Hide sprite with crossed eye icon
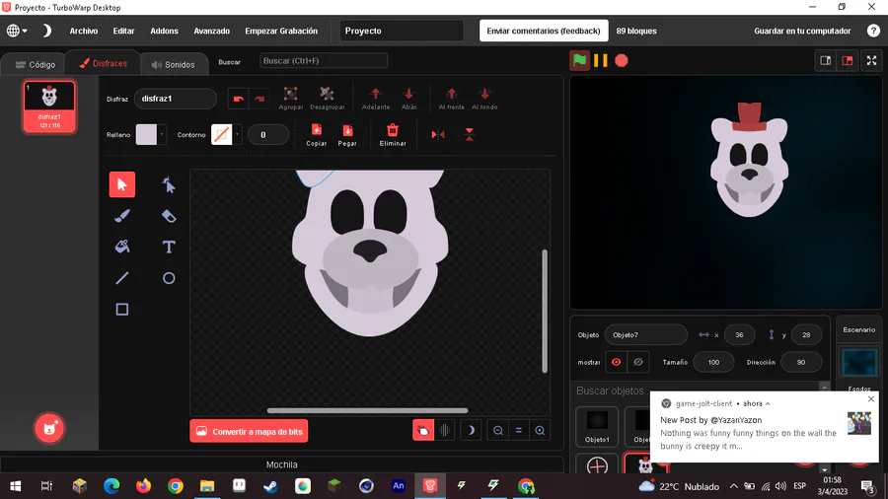The height and width of the screenshot is (499, 888). 638,362
